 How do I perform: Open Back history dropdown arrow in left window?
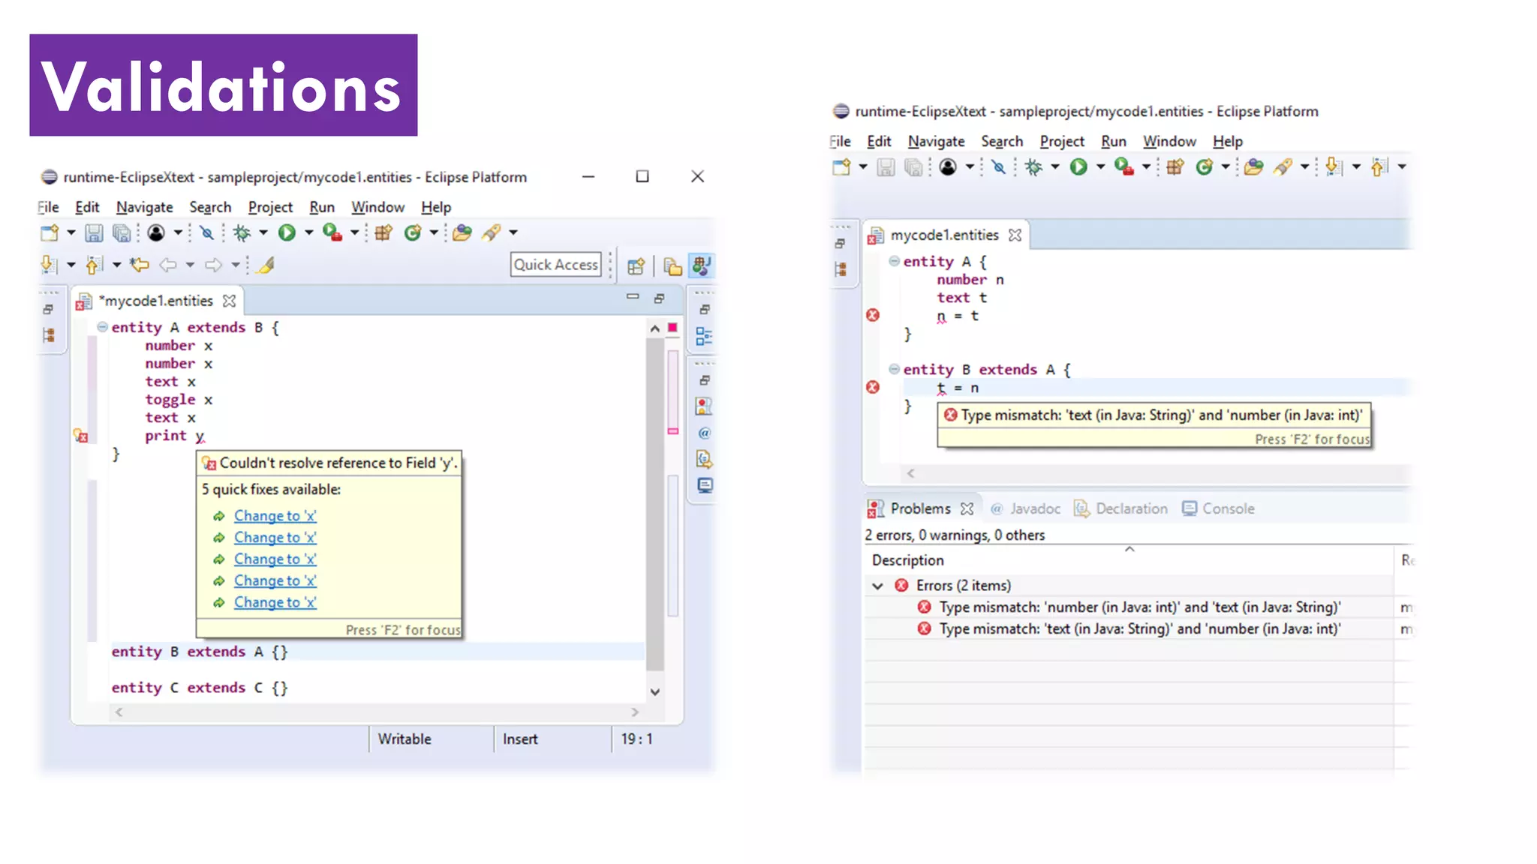coord(190,264)
